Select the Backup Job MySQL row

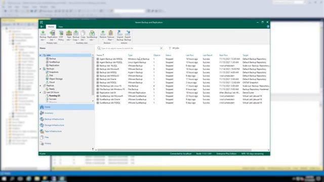pos(183,66)
